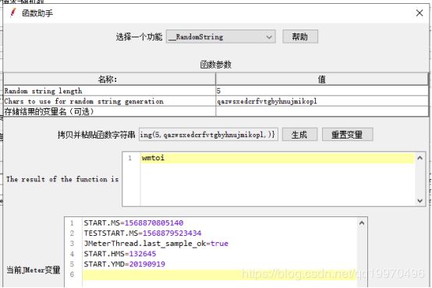The width and height of the screenshot is (432, 288).
Task: Click the 函数参数 section label
Action: coord(216,65)
